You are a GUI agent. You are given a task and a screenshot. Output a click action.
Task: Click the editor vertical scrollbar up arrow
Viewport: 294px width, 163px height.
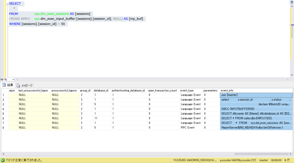click(292, 6)
